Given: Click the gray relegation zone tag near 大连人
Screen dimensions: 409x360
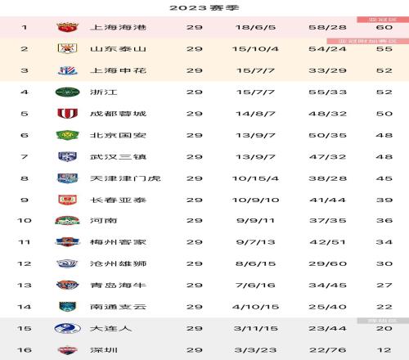Looking at the screenshot, I should (x=383, y=321).
